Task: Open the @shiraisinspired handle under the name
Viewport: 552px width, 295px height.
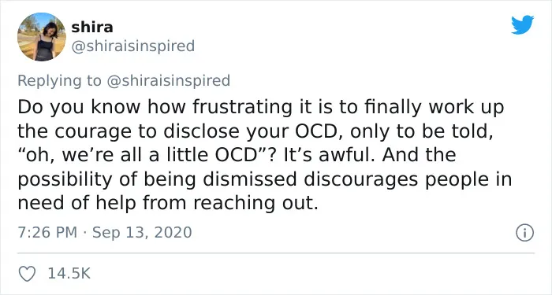Action: (x=133, y=46)
